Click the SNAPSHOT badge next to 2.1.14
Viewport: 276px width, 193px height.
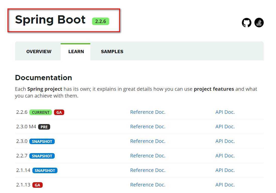click(45, 170)
